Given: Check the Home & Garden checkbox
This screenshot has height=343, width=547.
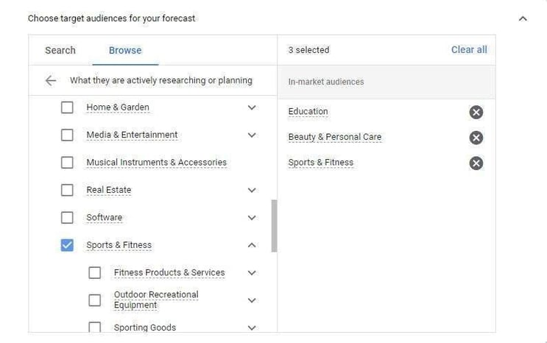Looking at the screenshot, I should point(67,107).
